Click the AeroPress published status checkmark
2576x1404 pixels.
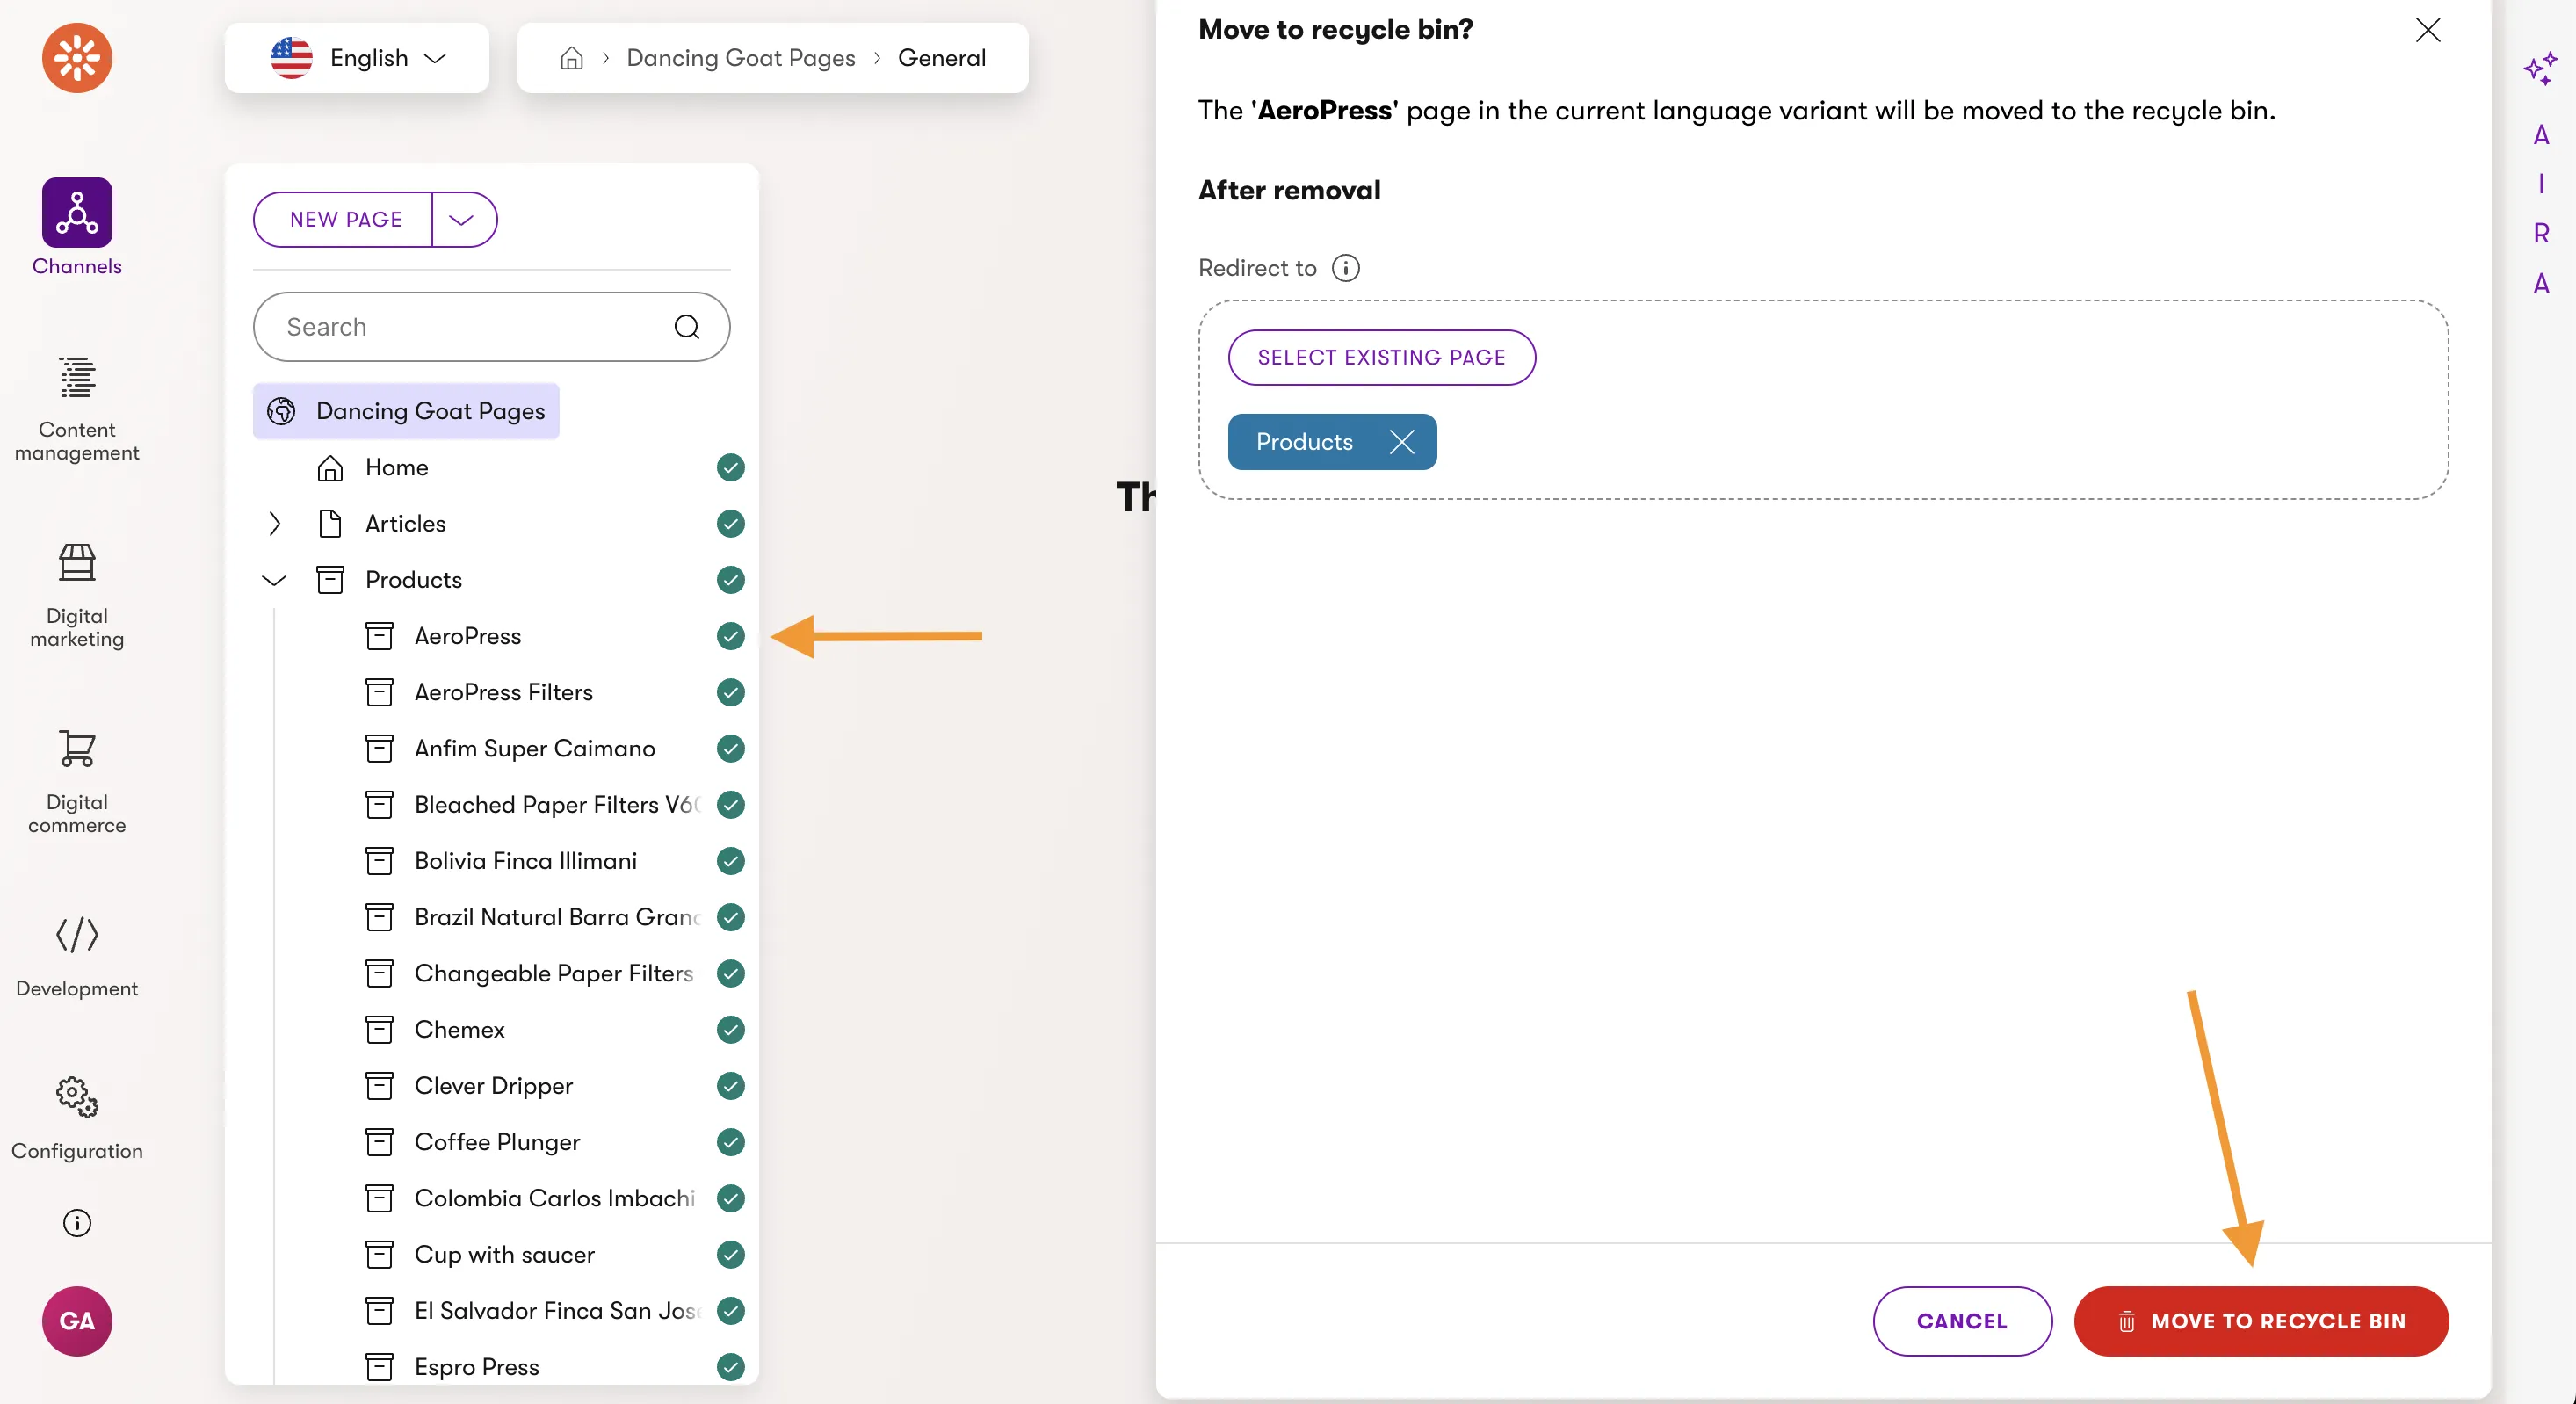(x=731, y=636)
